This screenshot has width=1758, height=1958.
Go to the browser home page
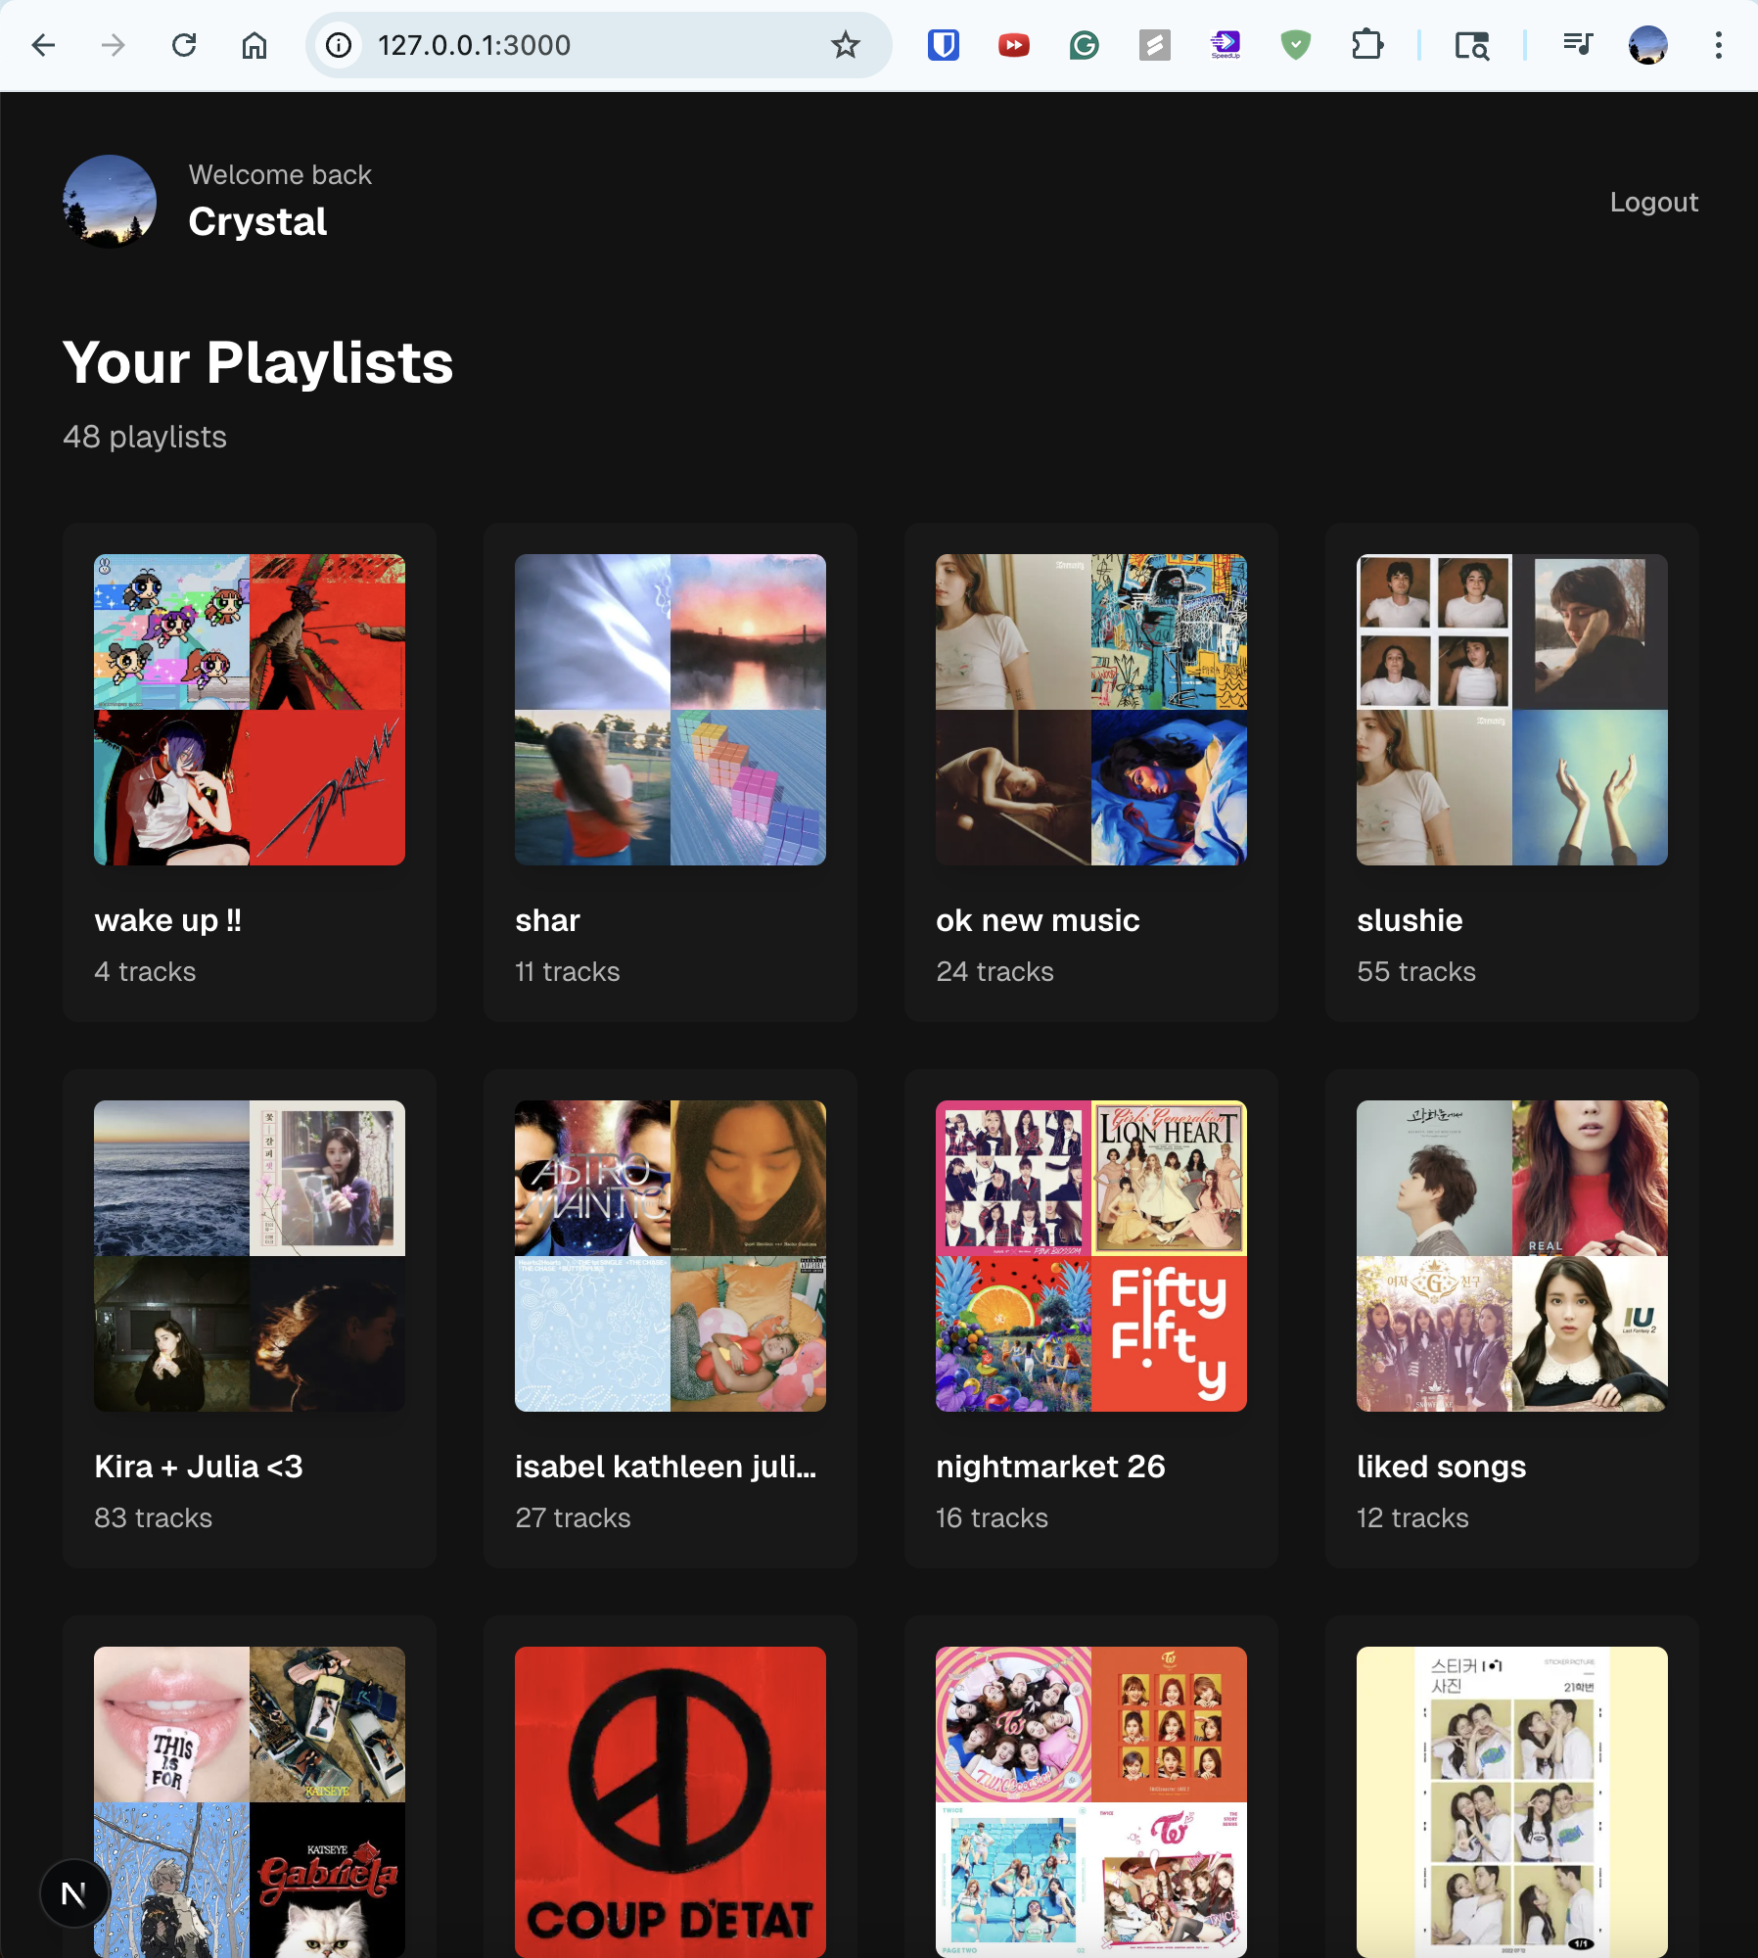click(254, 45)
